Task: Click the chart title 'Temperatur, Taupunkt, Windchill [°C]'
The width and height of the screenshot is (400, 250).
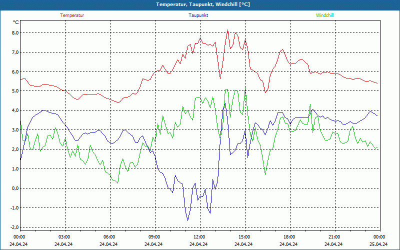Action: 203,4
